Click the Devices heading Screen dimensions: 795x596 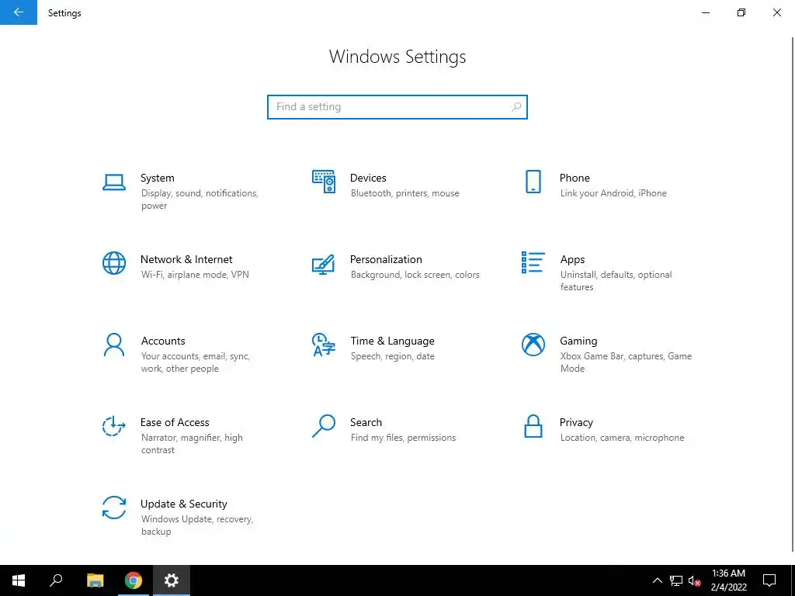(368, 178)
